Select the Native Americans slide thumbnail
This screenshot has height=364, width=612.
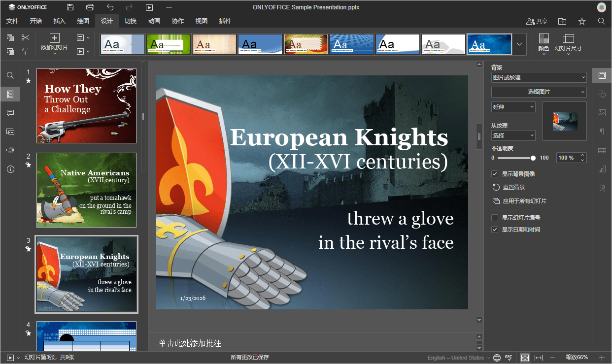pyautogui.click(x=86, y=190)
